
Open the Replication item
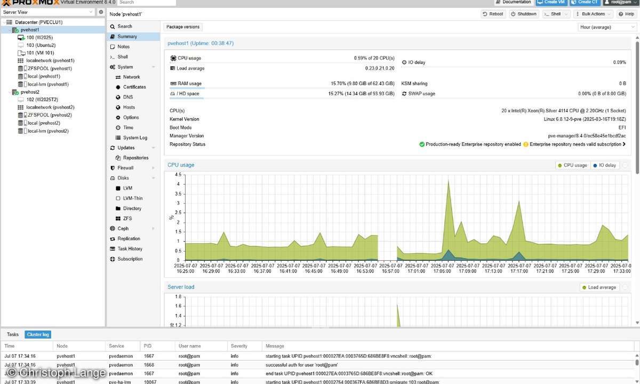coord(133,239)
